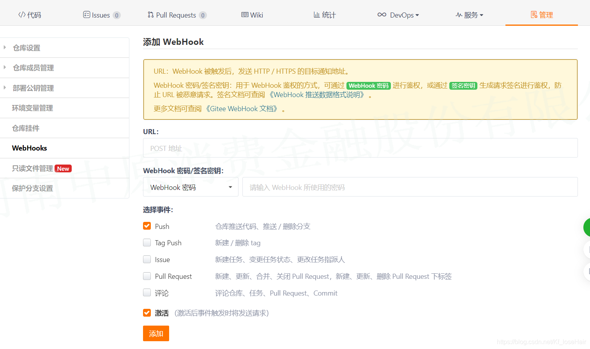This screenshot has width=590, height=349.
Task: Click the 统计 bar chart icon
Action: pos(317,15)
